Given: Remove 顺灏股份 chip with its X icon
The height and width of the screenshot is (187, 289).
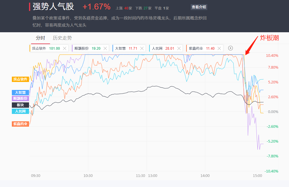Looking at the screenshot, I should tap(106, 48).
